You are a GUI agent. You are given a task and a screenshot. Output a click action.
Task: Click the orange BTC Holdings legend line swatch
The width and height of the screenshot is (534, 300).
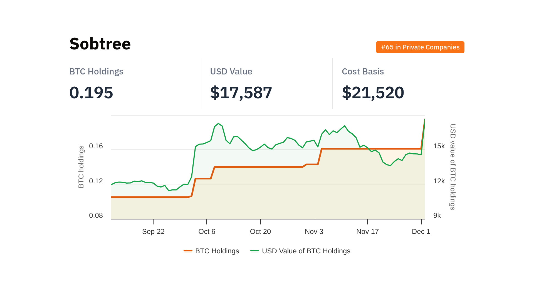[188, 251]
